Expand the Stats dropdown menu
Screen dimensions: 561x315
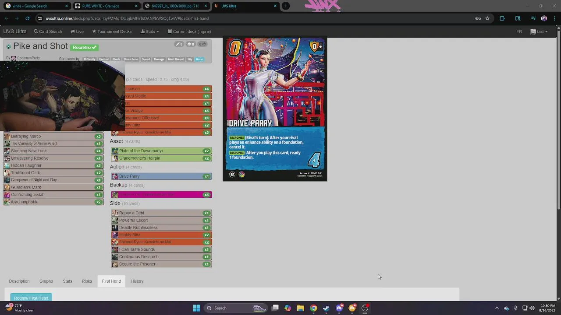coord(149,31)
